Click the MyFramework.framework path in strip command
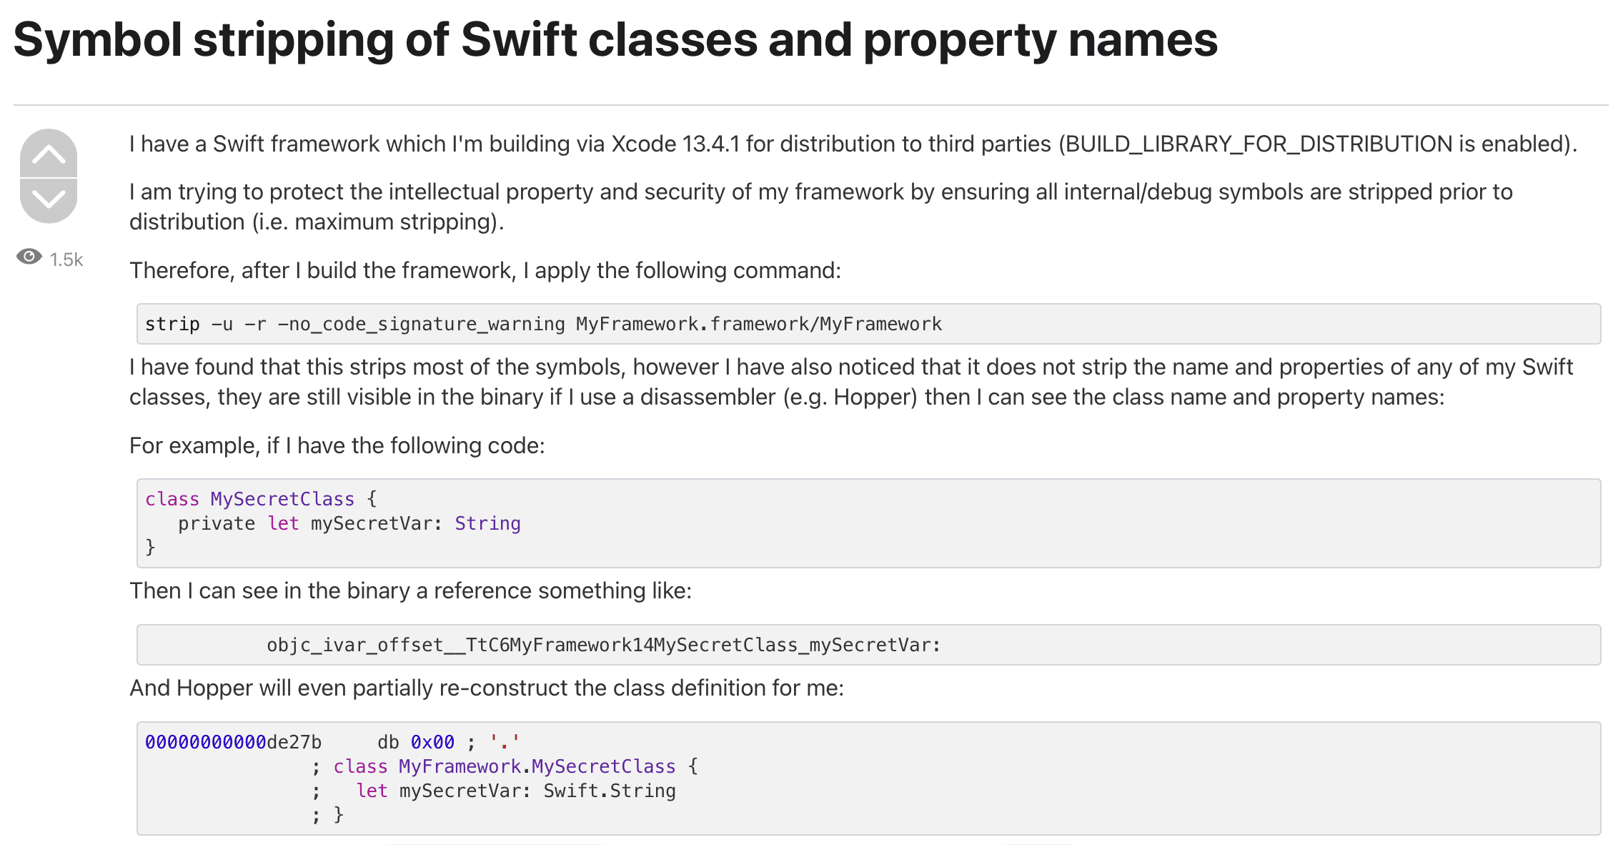This screenshot has width=1618, height=845. coord(758,323)
